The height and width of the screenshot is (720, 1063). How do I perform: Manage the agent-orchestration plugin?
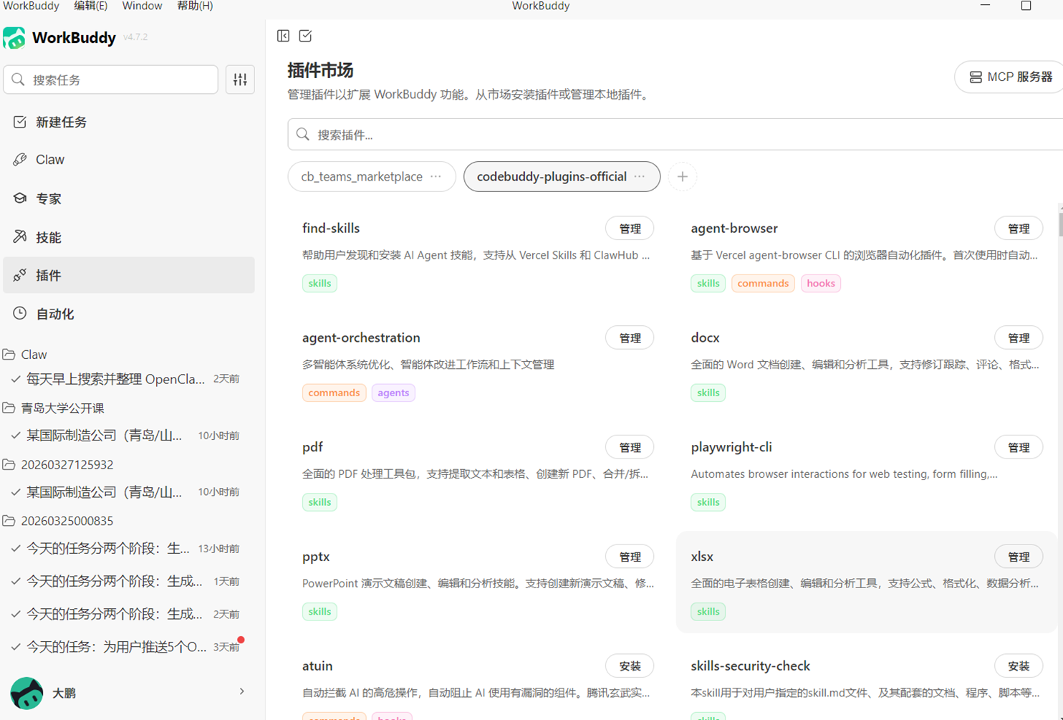coord(630,338)
